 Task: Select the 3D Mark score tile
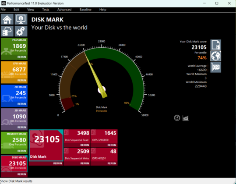[14, 117]
